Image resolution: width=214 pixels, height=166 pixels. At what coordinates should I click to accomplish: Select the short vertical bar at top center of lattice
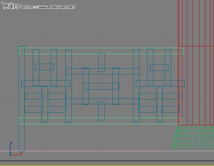tap(101, 62)
